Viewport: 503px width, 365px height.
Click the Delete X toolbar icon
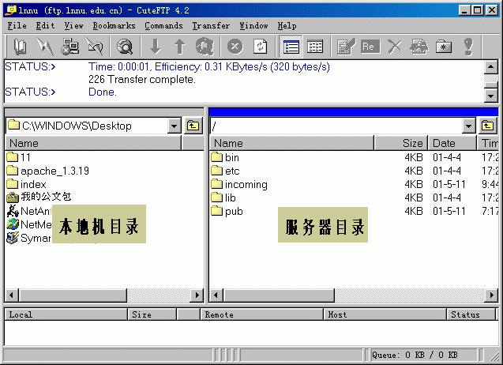(x=395, y=47)
